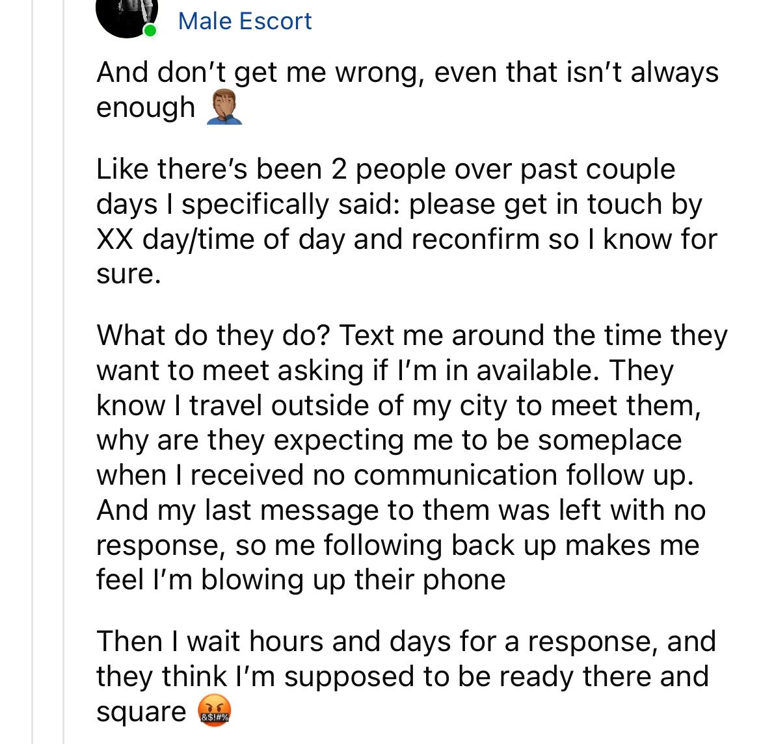761x744 pixels.
Task: Click the line 'feel I'm blowing up their phone'
Action: point(300,580)
